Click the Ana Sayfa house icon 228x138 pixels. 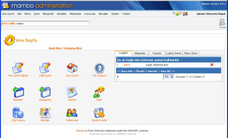tap(72, 68)
